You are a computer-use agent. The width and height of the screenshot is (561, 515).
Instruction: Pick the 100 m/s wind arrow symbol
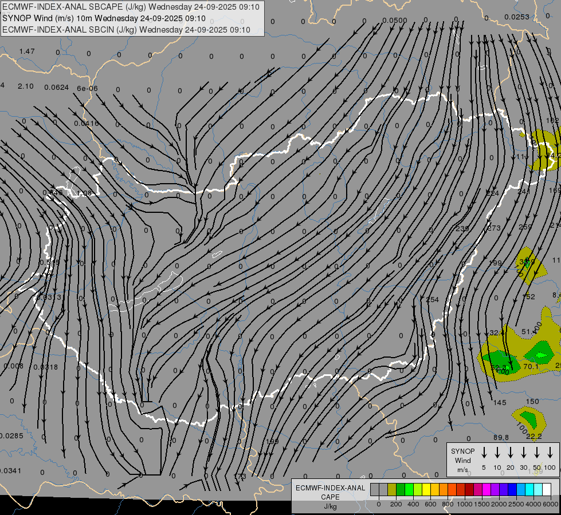[x=550, y=453]
